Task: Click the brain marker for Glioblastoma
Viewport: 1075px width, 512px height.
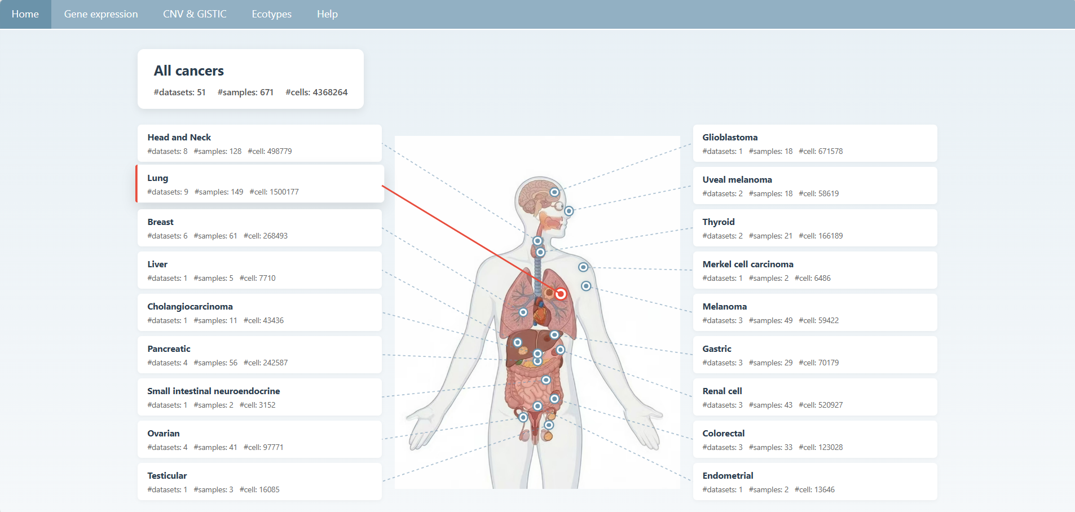Action: coord(554,192)
